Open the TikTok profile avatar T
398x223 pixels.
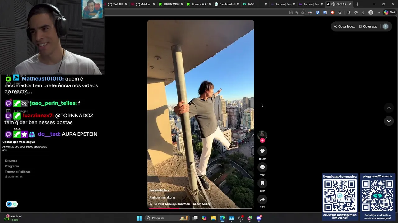[386, 26]
